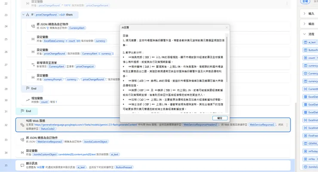Screen dimensions: 318x172
Task: Click line number 30 in the gutter
Action: coord(6,100)
